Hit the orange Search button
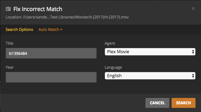 pos(183,103)
